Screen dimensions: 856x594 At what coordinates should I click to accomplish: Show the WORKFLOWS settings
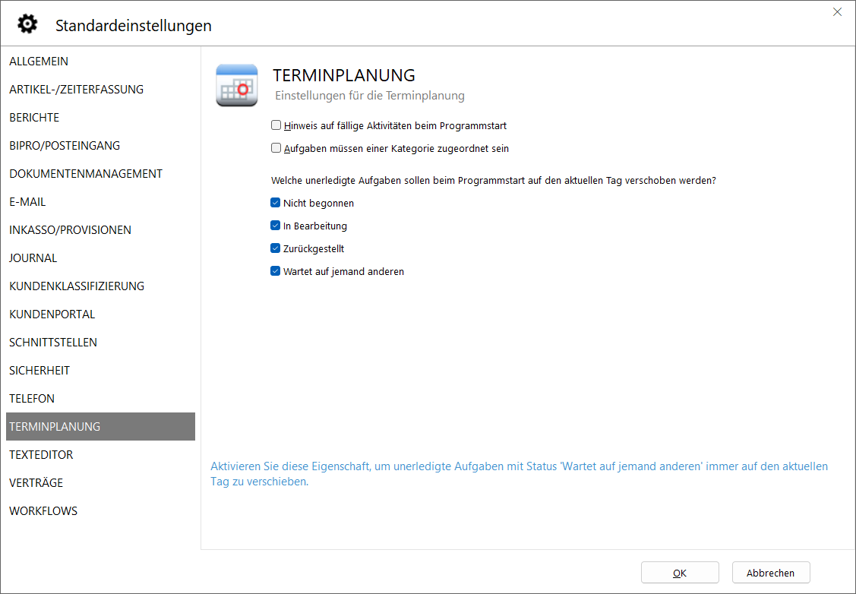coord(43,511)
